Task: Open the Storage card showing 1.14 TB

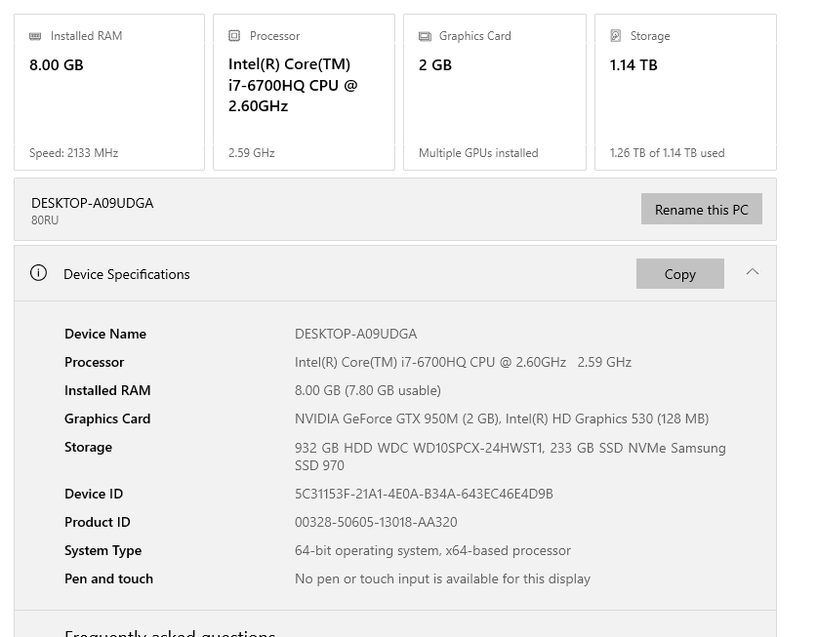Action: click(x=685, y=93)
